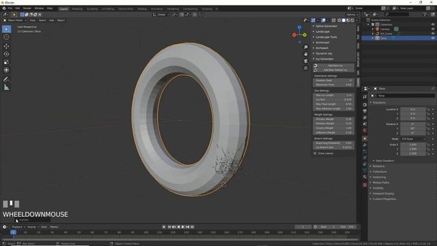Open the World properties globe icon

tap(365, 131)
